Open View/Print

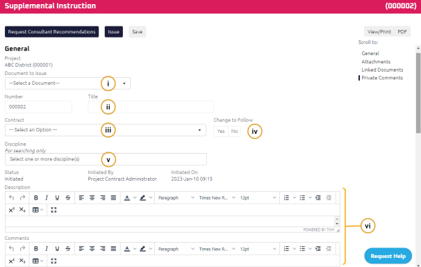pos(379,32)
